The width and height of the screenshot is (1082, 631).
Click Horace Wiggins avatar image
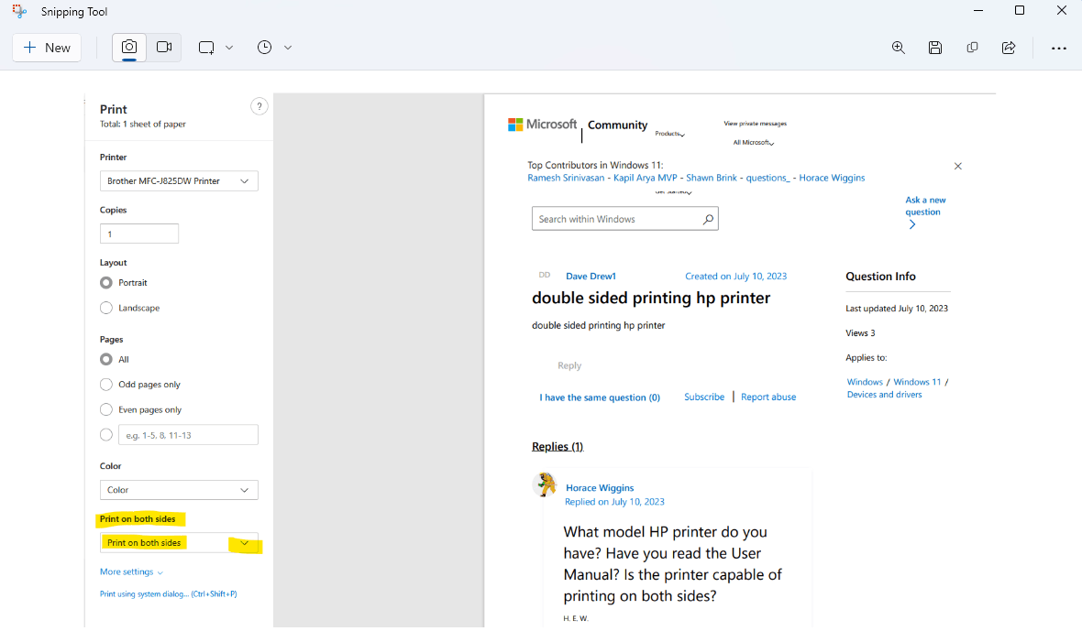[546, 485]
